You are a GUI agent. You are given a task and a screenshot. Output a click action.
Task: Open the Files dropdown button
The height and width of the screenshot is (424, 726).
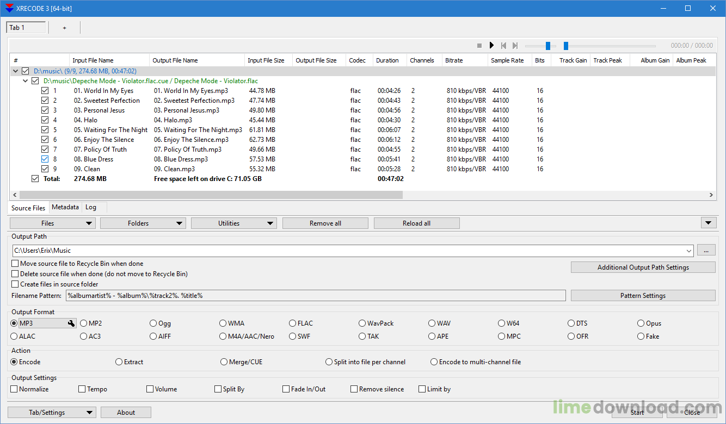point(53,223)
